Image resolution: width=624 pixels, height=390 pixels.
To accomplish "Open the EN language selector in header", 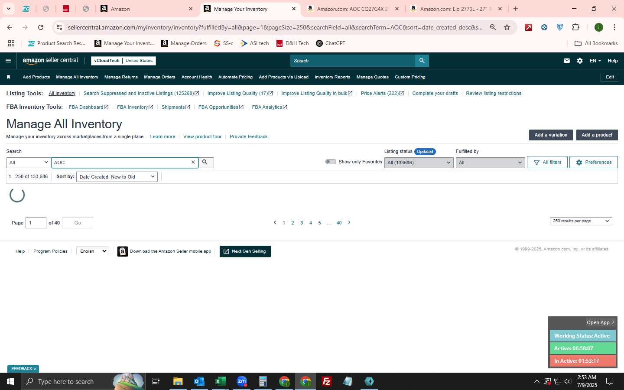I will click(x=595, y=61).
